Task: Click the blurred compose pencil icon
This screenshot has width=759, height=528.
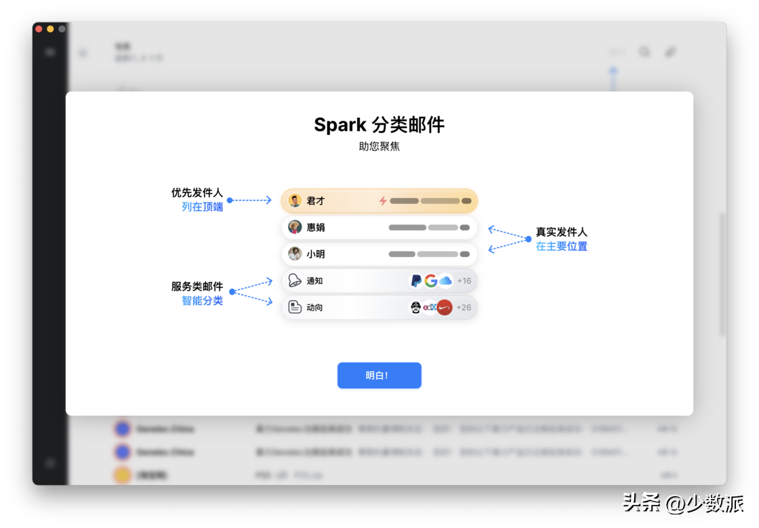Action: coord(670,52)
